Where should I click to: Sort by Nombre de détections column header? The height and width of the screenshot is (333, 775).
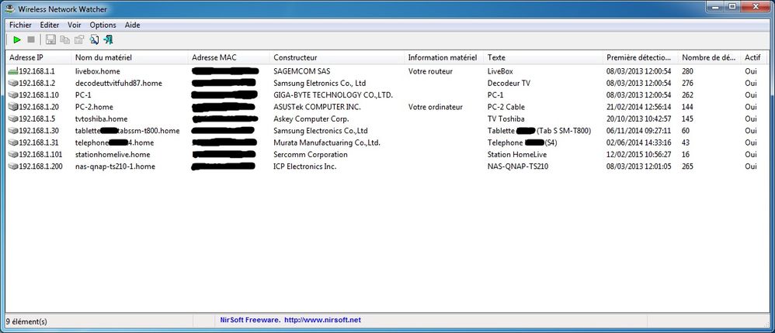tap(711, 57)
